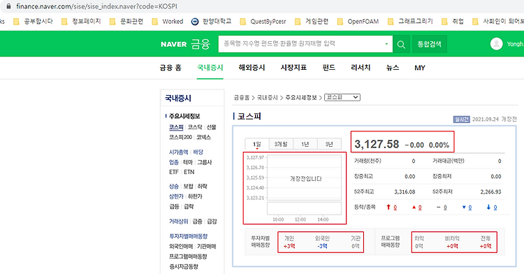Open the 게임관련 bookmark folder
524x274 pixels.
[312, 22]
